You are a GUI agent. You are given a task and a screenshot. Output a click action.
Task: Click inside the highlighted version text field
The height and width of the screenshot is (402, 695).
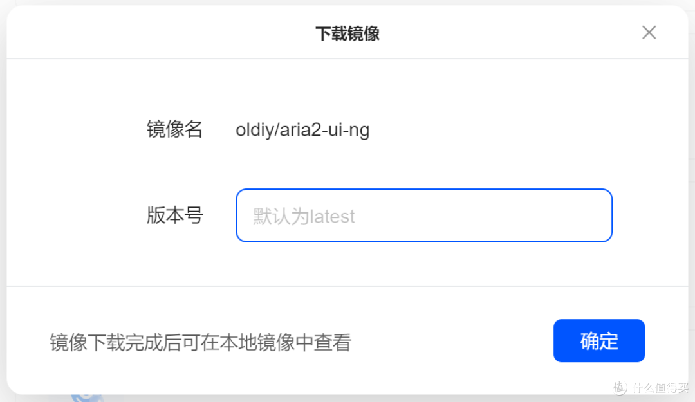[x=423, y=215]
